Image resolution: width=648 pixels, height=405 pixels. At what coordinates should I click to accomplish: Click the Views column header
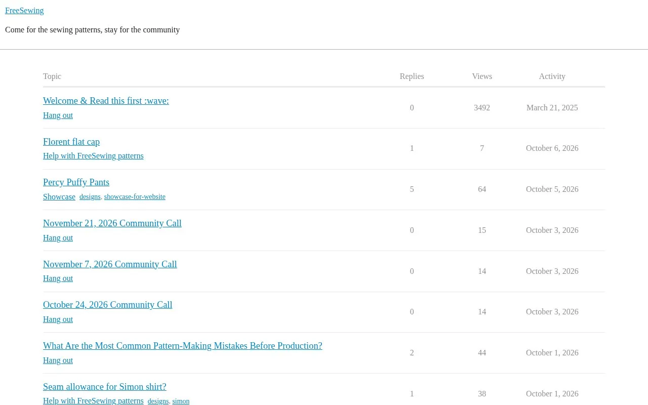482,76
